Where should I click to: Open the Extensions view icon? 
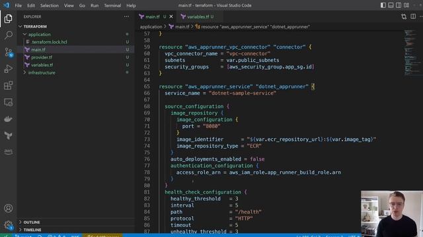click(x=8, y=86)
